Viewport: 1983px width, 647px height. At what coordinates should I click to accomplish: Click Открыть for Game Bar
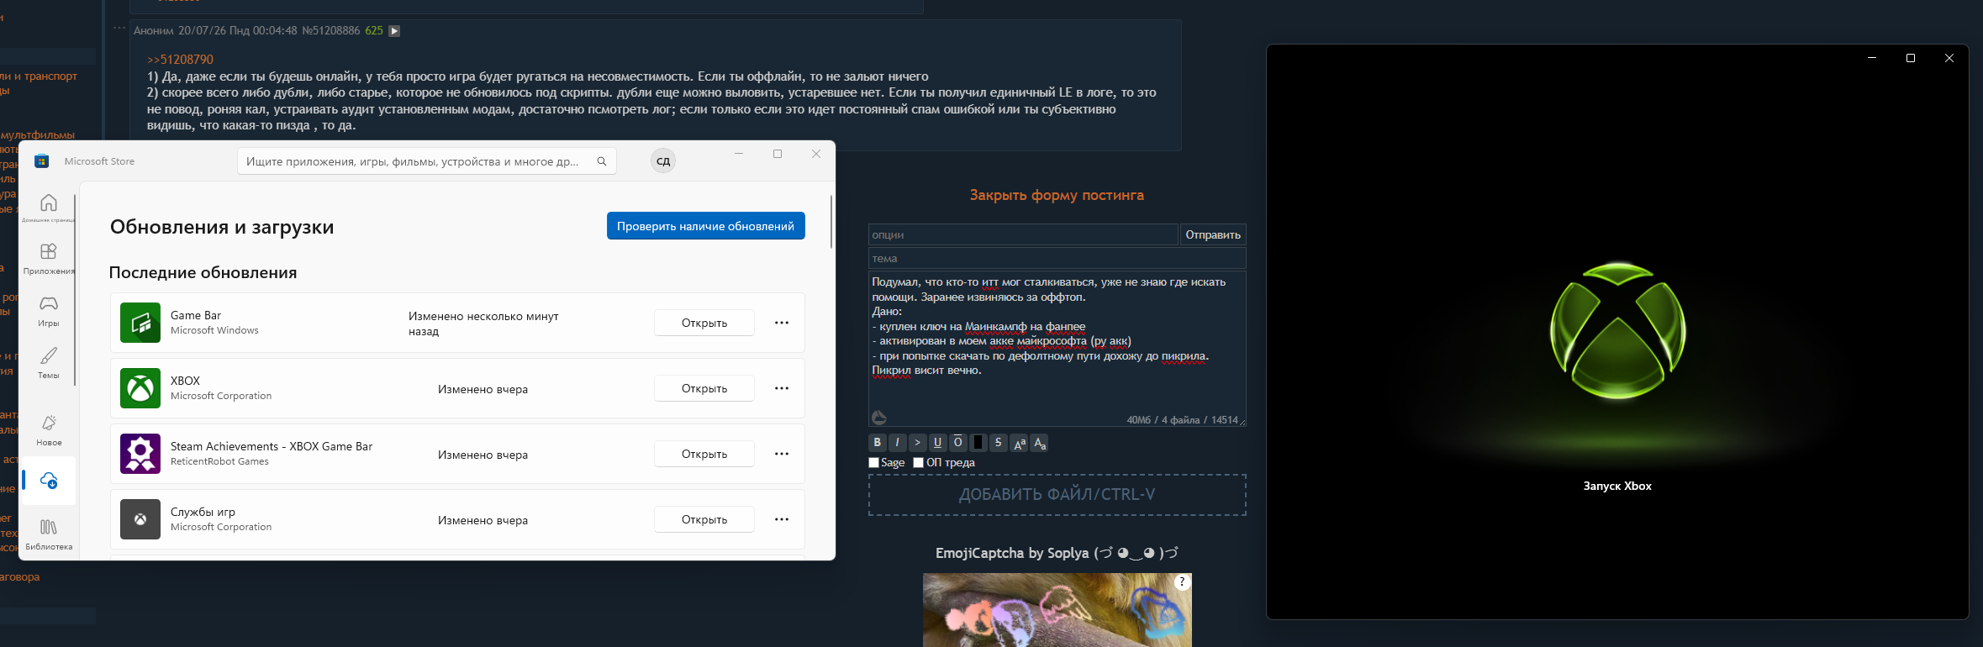pos(704,323)
